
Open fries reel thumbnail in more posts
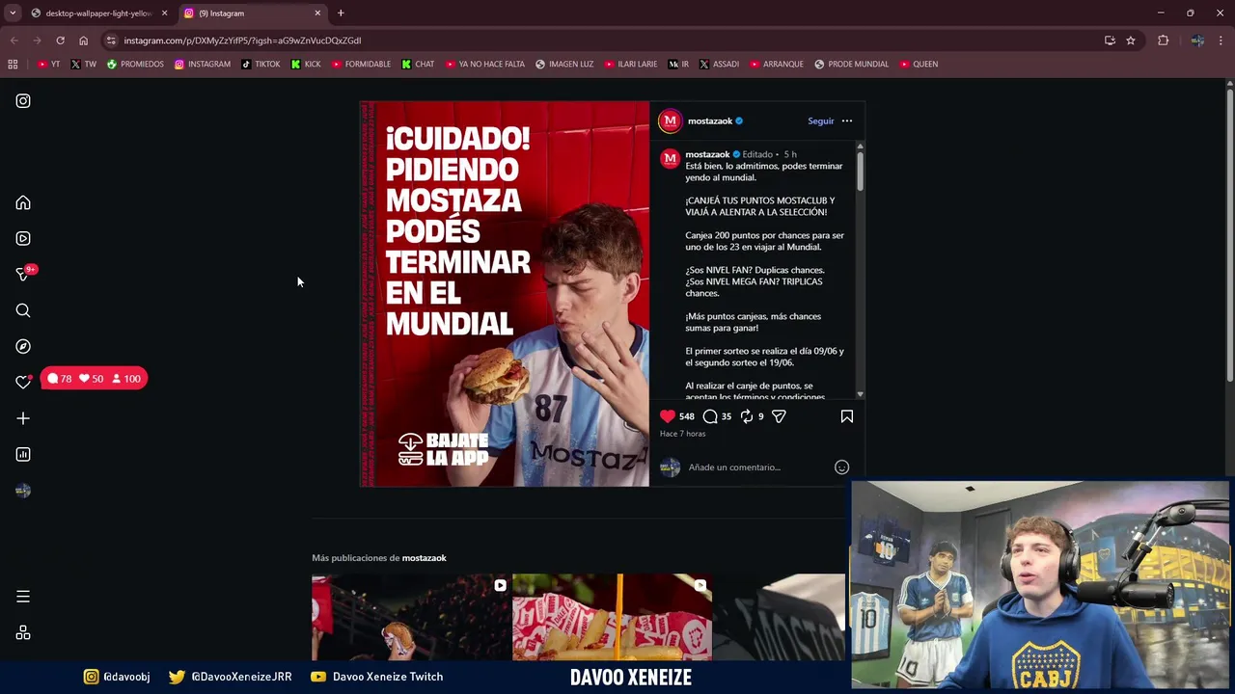612,617
